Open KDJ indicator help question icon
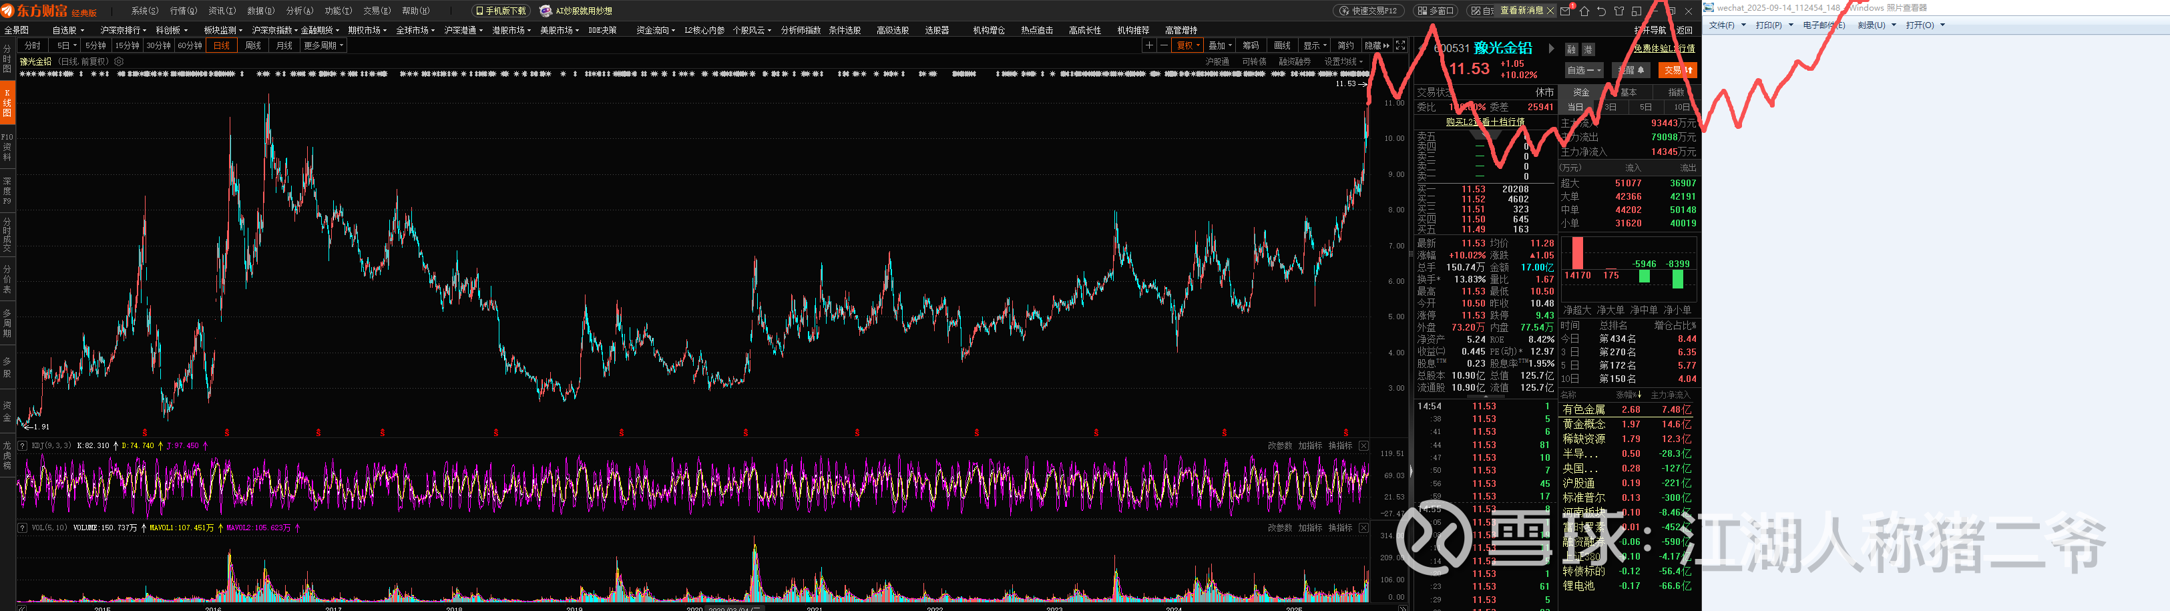 click(23, 446)
